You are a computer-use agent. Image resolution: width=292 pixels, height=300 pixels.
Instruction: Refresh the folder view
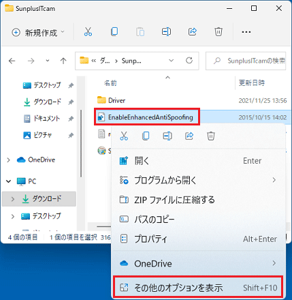click(x=189, y=61)
